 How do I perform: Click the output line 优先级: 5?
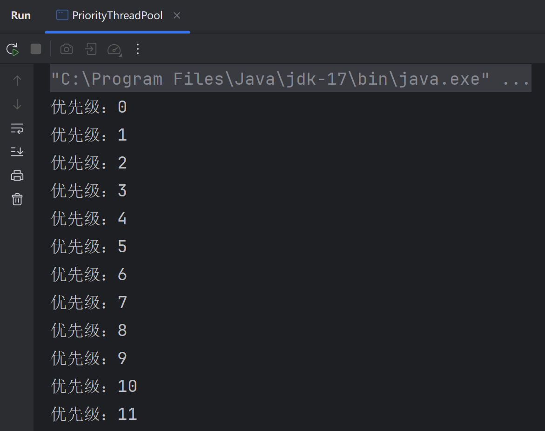tap(89, 246)
